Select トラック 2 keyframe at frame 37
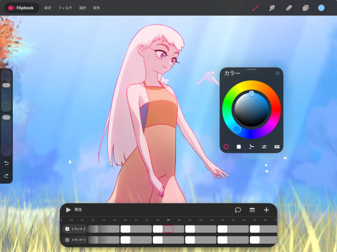The height and width of the screenshot is (252, 337). coord(255,229)
